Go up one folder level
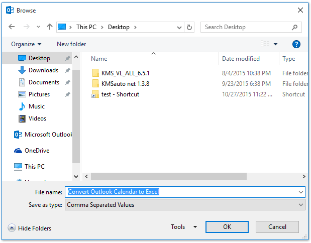The height and width of the screenshot is (243, 311). click(50, 27)
